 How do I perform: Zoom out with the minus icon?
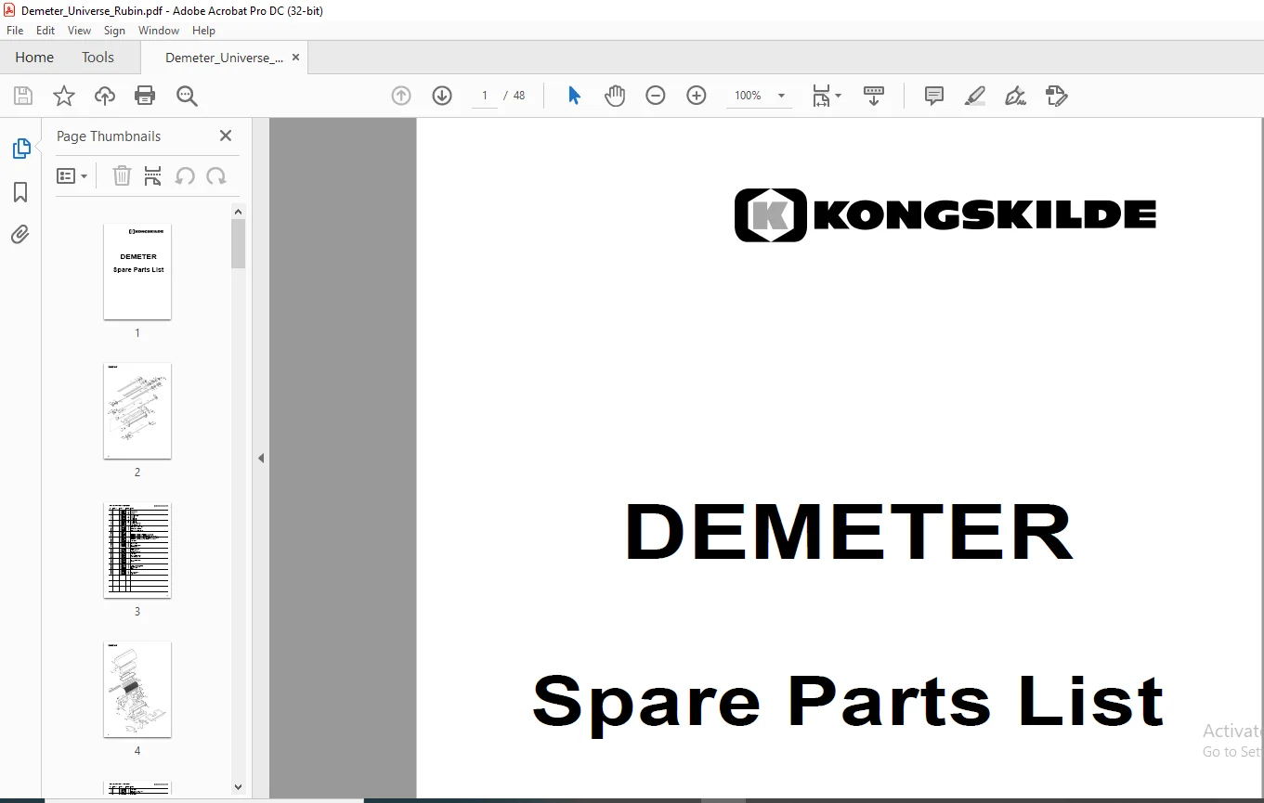656,96
